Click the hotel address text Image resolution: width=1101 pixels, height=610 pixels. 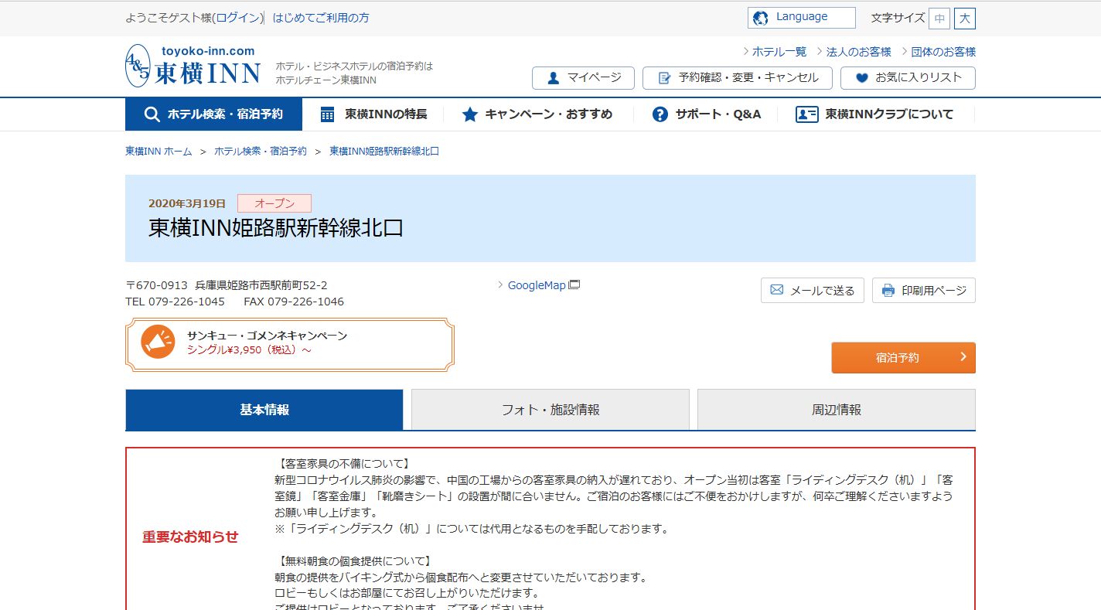227,285
